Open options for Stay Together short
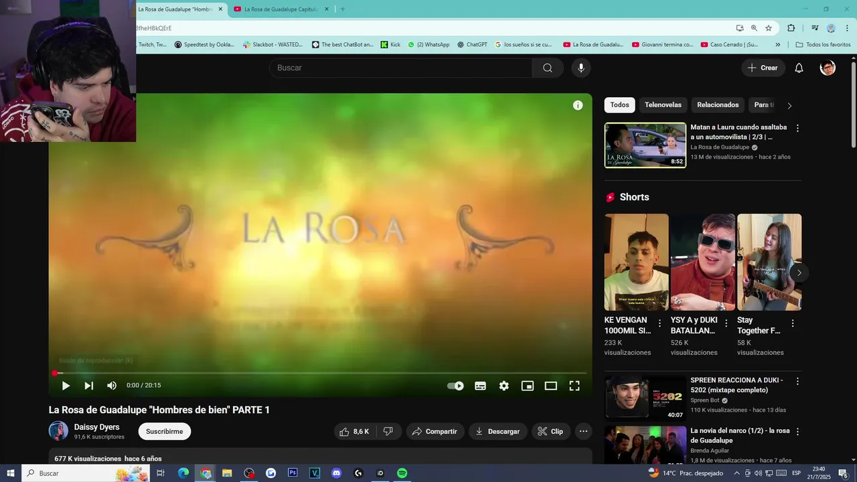The width and height of the screenshot is (857, 482). 793,323
